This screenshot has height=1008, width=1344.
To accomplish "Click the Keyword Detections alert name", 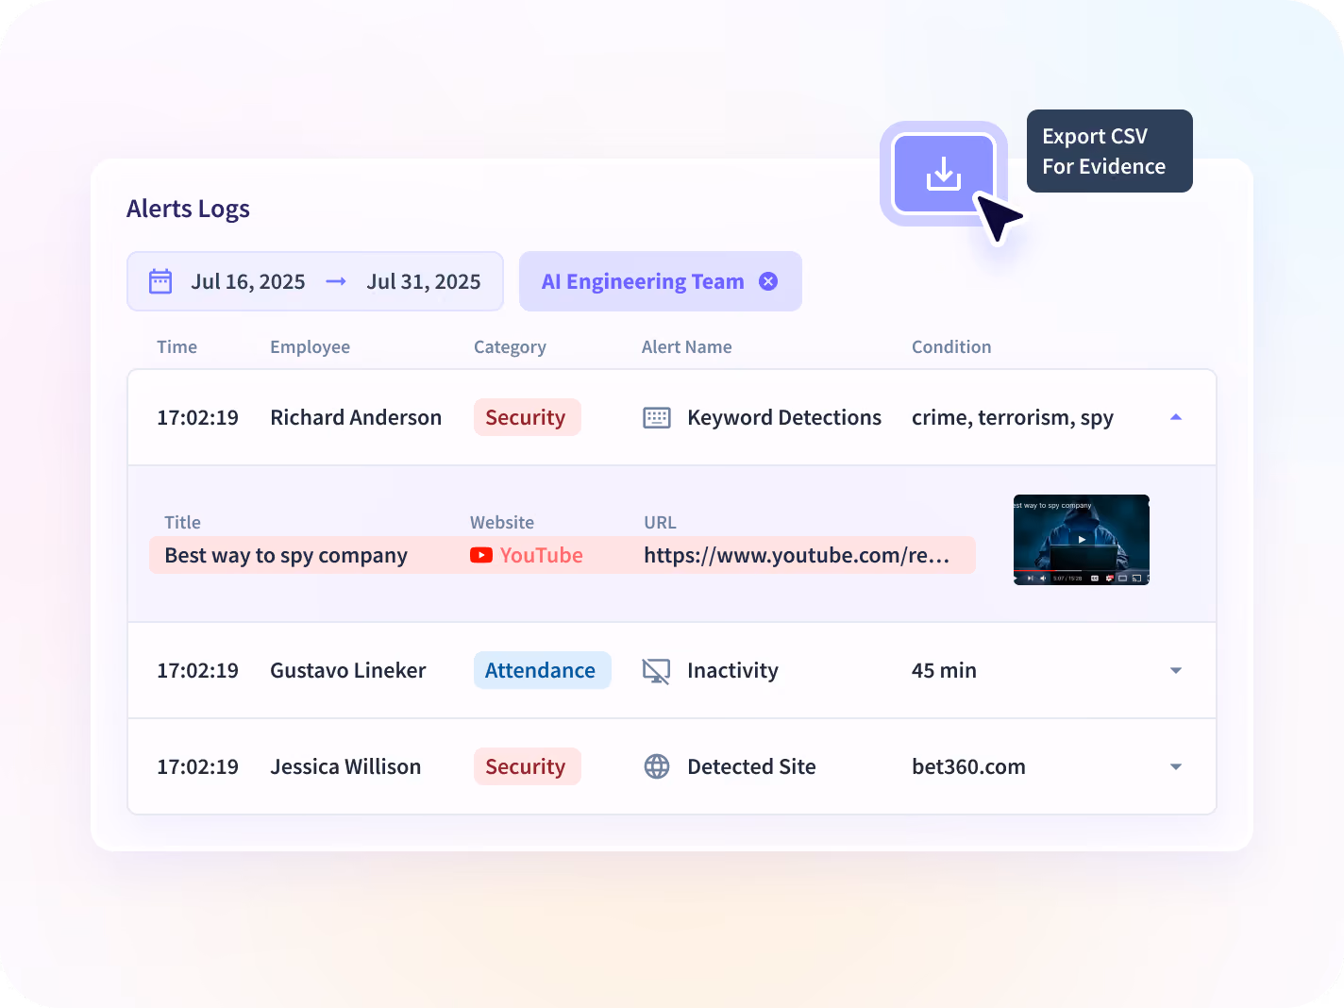I will (x=784, y=417).
